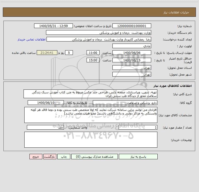Click the ایجاد کننده درخواست field

pyautogui.click(x=99, y=39)
